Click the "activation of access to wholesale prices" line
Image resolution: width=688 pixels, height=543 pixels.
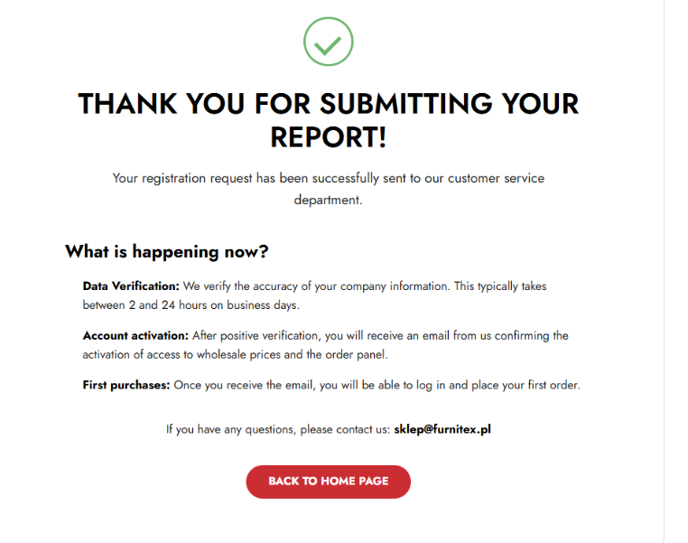235,355
